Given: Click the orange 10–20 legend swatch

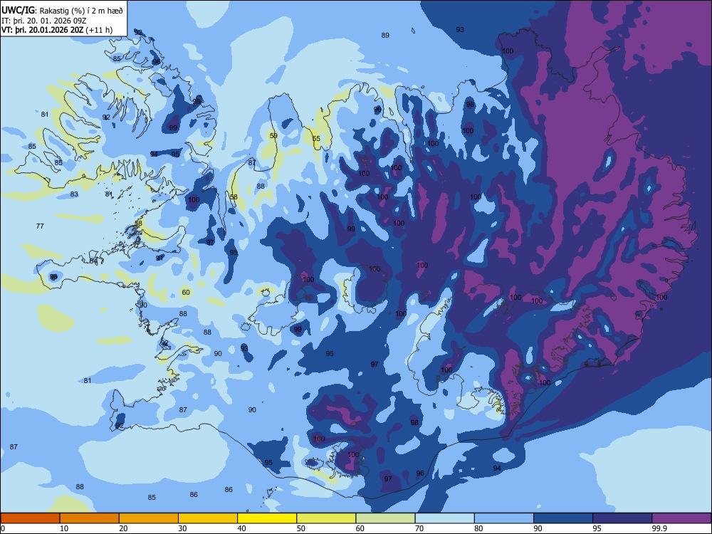Looking at the screenshot, I should (90, 518).
